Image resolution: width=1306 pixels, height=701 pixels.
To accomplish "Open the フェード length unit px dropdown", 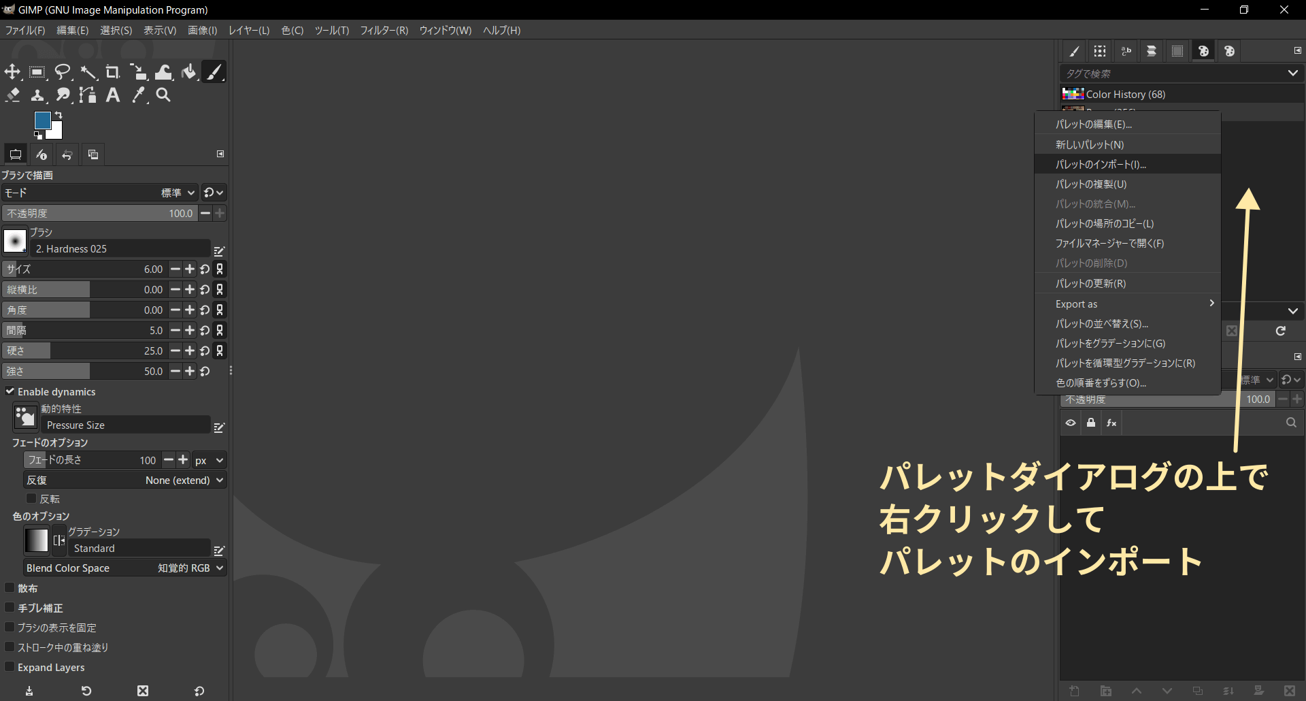I will [x=210, y=461].
